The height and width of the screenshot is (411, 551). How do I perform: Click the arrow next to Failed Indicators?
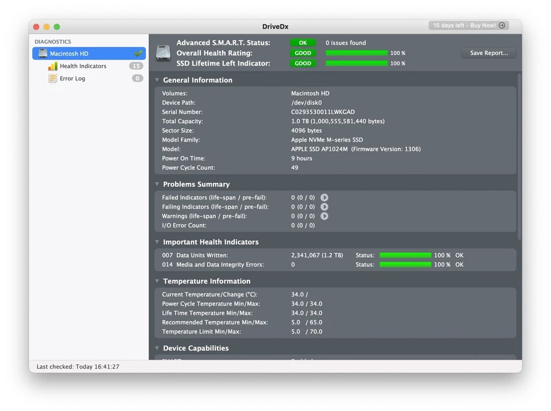[324, 198]
